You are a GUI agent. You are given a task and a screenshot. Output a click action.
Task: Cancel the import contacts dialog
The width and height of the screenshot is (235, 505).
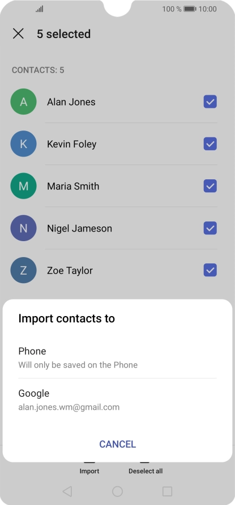[x=117, y=444]
